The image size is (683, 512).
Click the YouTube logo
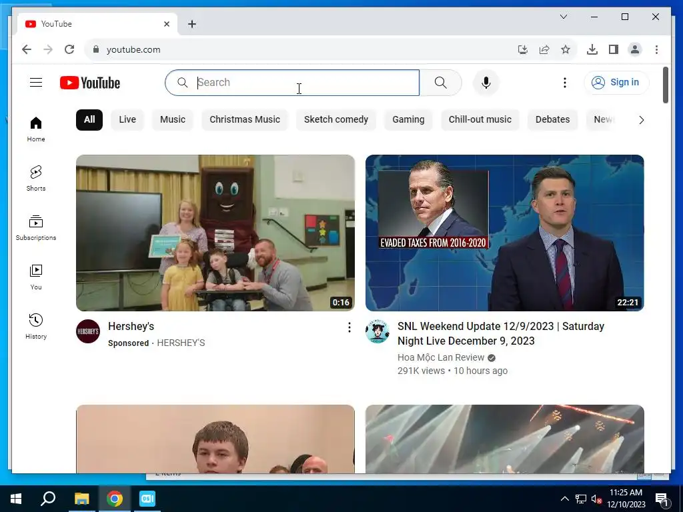coord(90,83)
